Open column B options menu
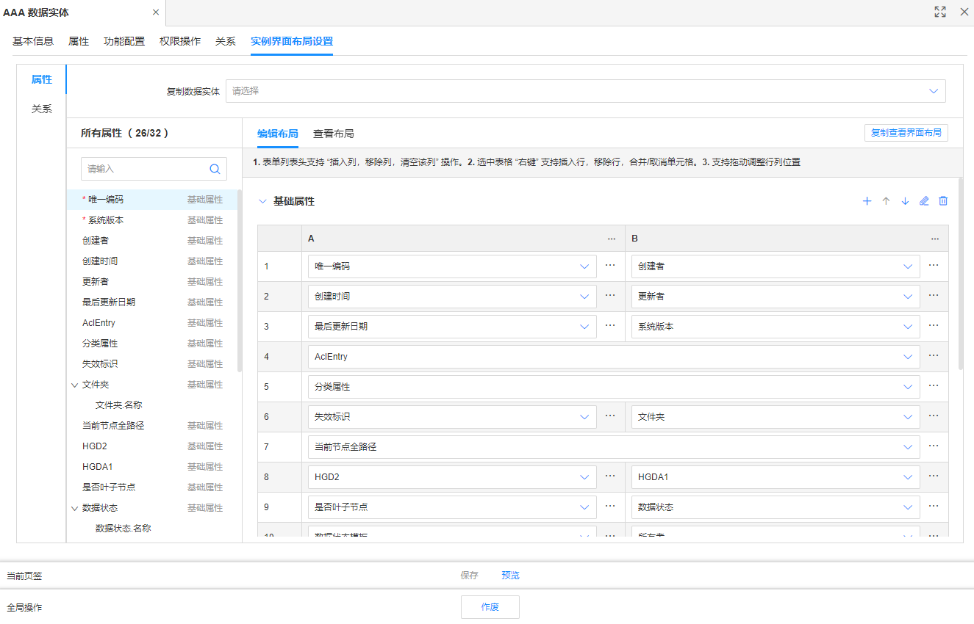Viewport: 974px width, 624px height. (x=935, y=239)
